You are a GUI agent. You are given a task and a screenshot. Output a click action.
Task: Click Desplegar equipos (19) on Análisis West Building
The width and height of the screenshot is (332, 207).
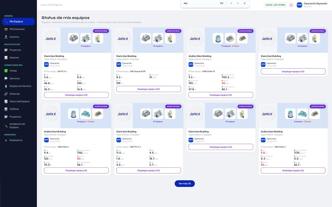pyautogui.click(x=221, y=95)
